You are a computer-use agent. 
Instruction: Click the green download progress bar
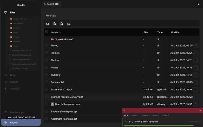point(159,125)
